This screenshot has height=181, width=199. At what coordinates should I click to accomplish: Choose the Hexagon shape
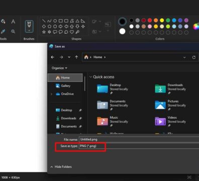point(55,27)
